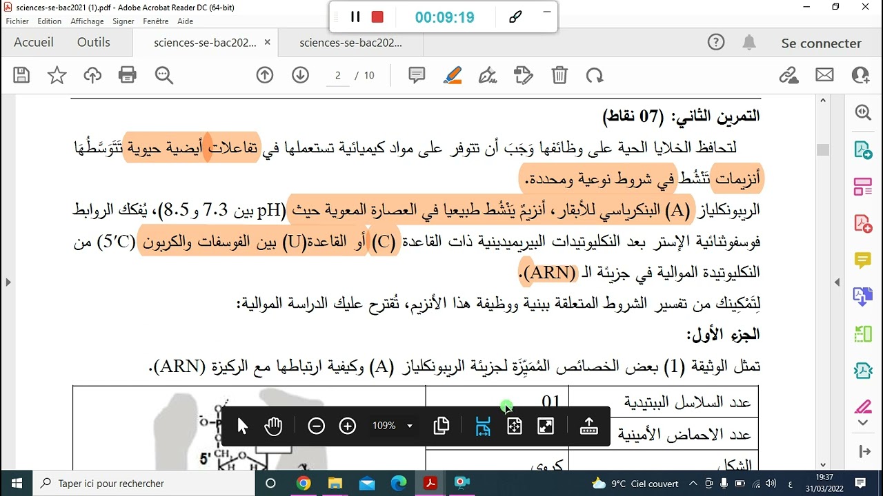Open green Compress PDF tool in right pane

(863, 334)
